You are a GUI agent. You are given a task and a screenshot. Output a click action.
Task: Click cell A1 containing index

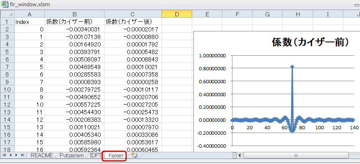click(29, 22)
